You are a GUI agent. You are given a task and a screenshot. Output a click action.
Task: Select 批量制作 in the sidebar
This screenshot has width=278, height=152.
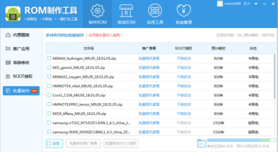coord(21,91)
